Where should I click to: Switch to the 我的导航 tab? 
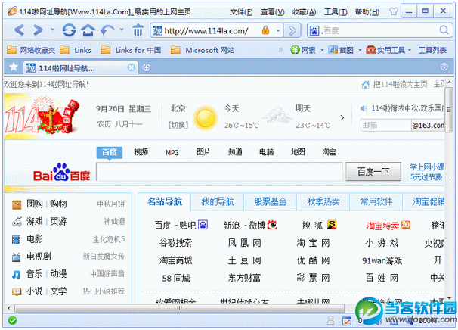(x=218, y=201)
